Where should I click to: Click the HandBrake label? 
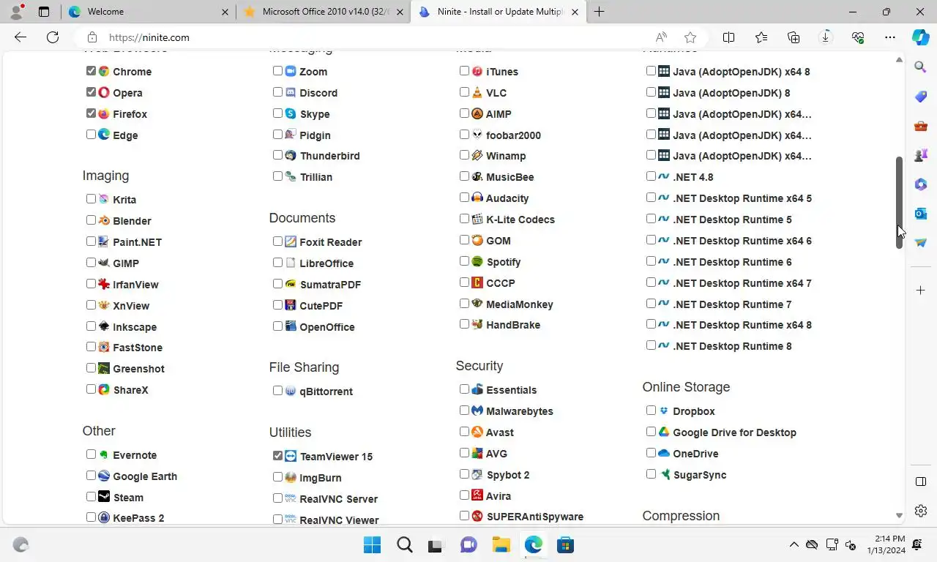point(513,325)
